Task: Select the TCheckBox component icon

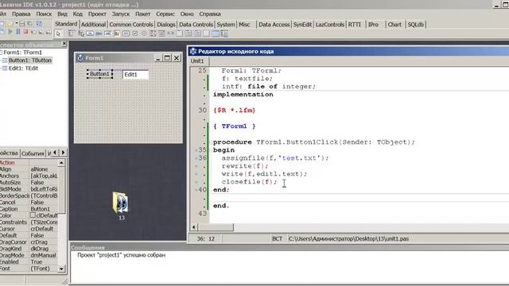Action: tap(135, 33)
